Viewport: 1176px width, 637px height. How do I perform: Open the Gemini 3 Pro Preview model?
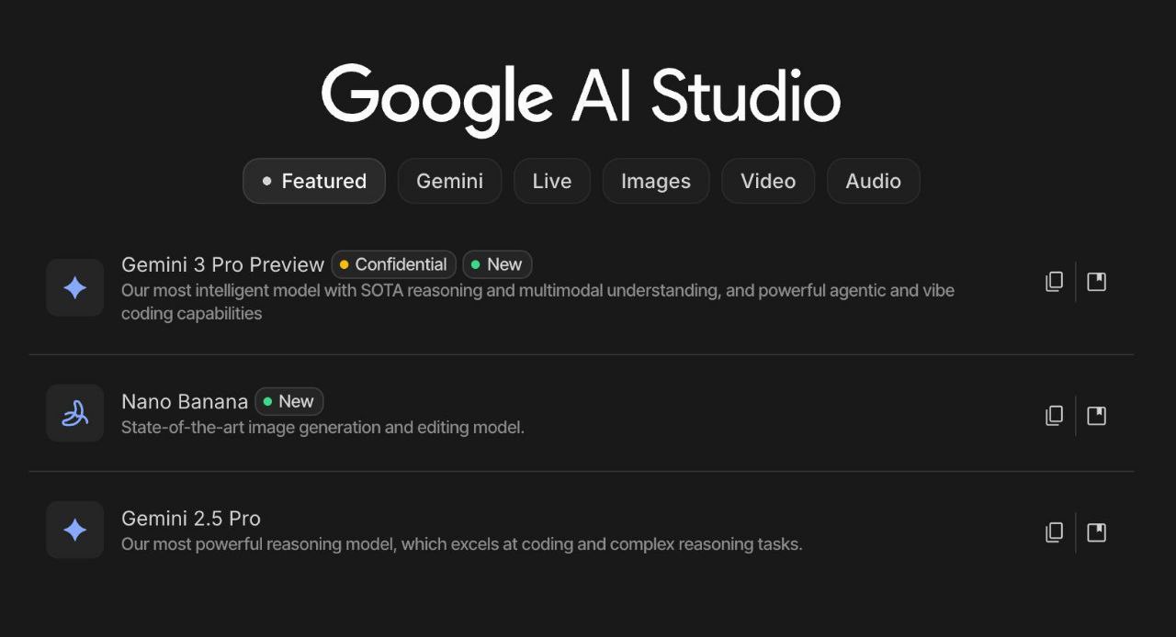[x=222, y=264]
